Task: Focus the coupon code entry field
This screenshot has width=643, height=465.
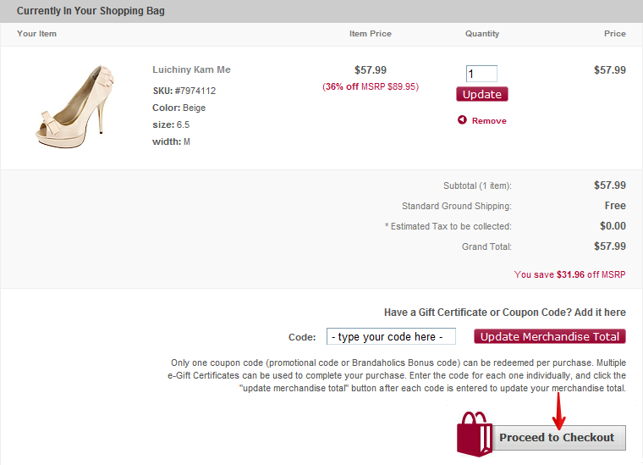Action: [x=391, y=336]
